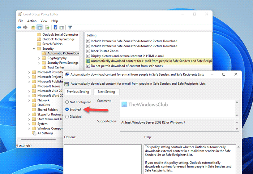Click the Outlook Social Connector folder icon

click(x=39, y=35)
